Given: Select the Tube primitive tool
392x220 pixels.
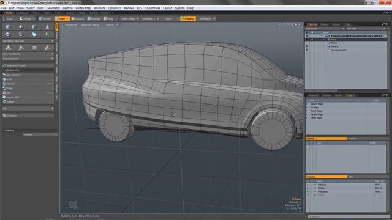Looking at the screenshot, I should [21, 34].
